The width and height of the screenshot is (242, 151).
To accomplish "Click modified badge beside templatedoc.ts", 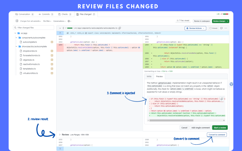I will 52,69.
